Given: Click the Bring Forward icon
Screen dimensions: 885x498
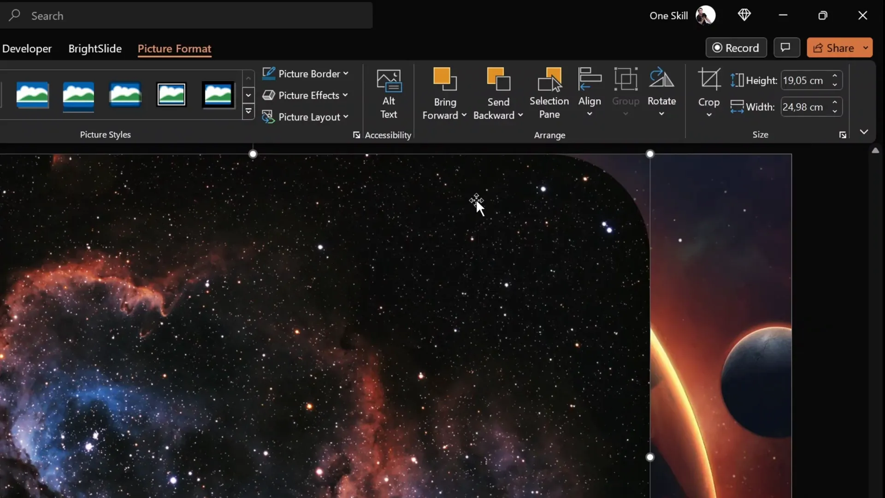Looking at the screenshot, I should [445, 79].
